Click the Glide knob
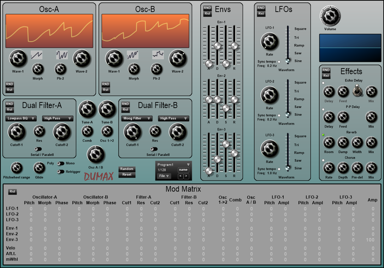 tap(39, 167)
